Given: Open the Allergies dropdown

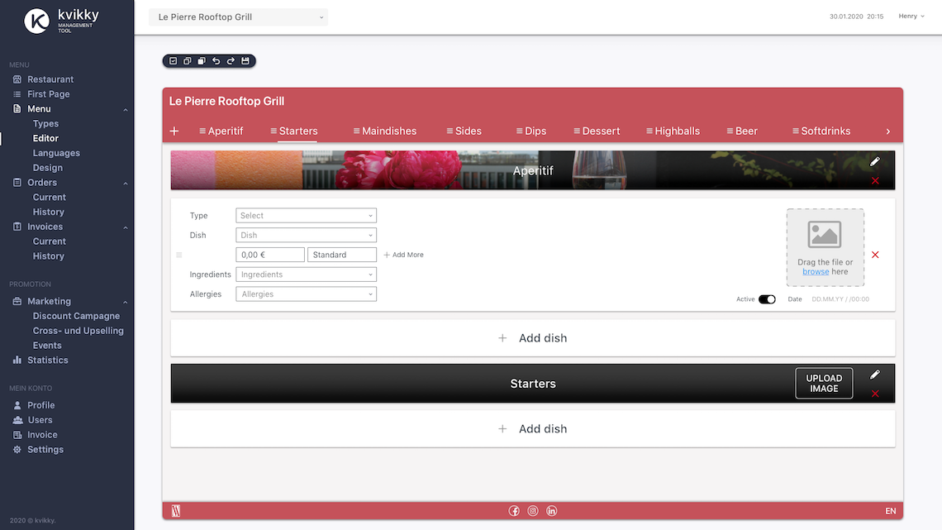Looking at the screenshot, I should click(306, 294).
